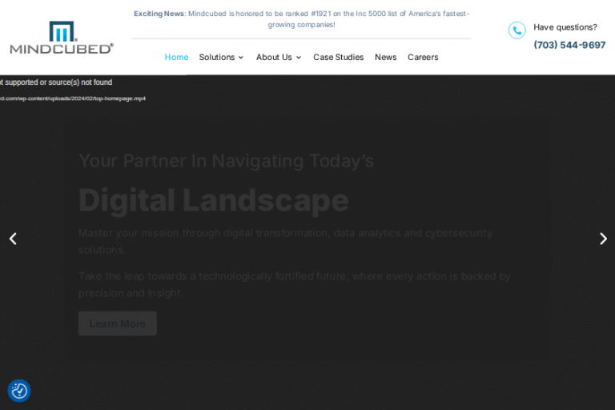Click the phone icon in header

coord(517,30)
